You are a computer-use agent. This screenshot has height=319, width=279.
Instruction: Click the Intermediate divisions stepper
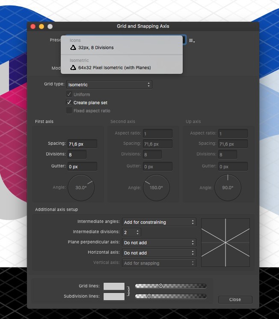pos(137,232)
